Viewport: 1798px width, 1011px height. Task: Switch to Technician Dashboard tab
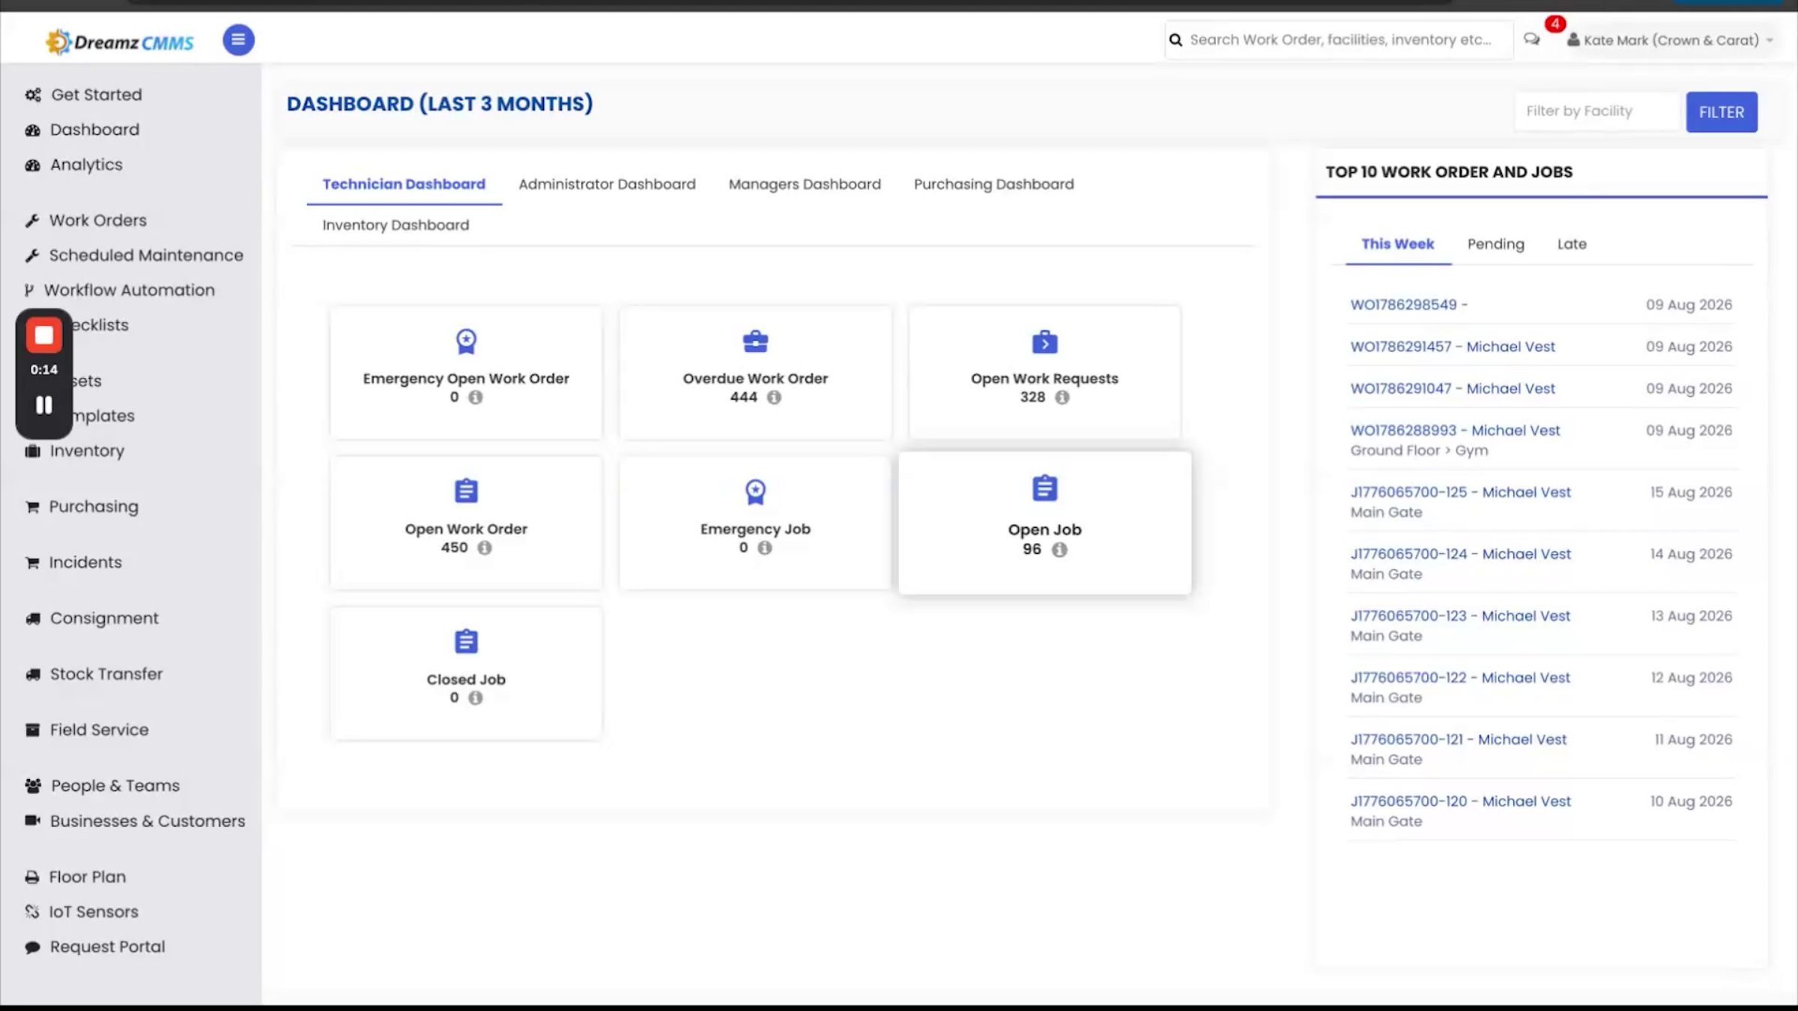click(x=404, y=184)
